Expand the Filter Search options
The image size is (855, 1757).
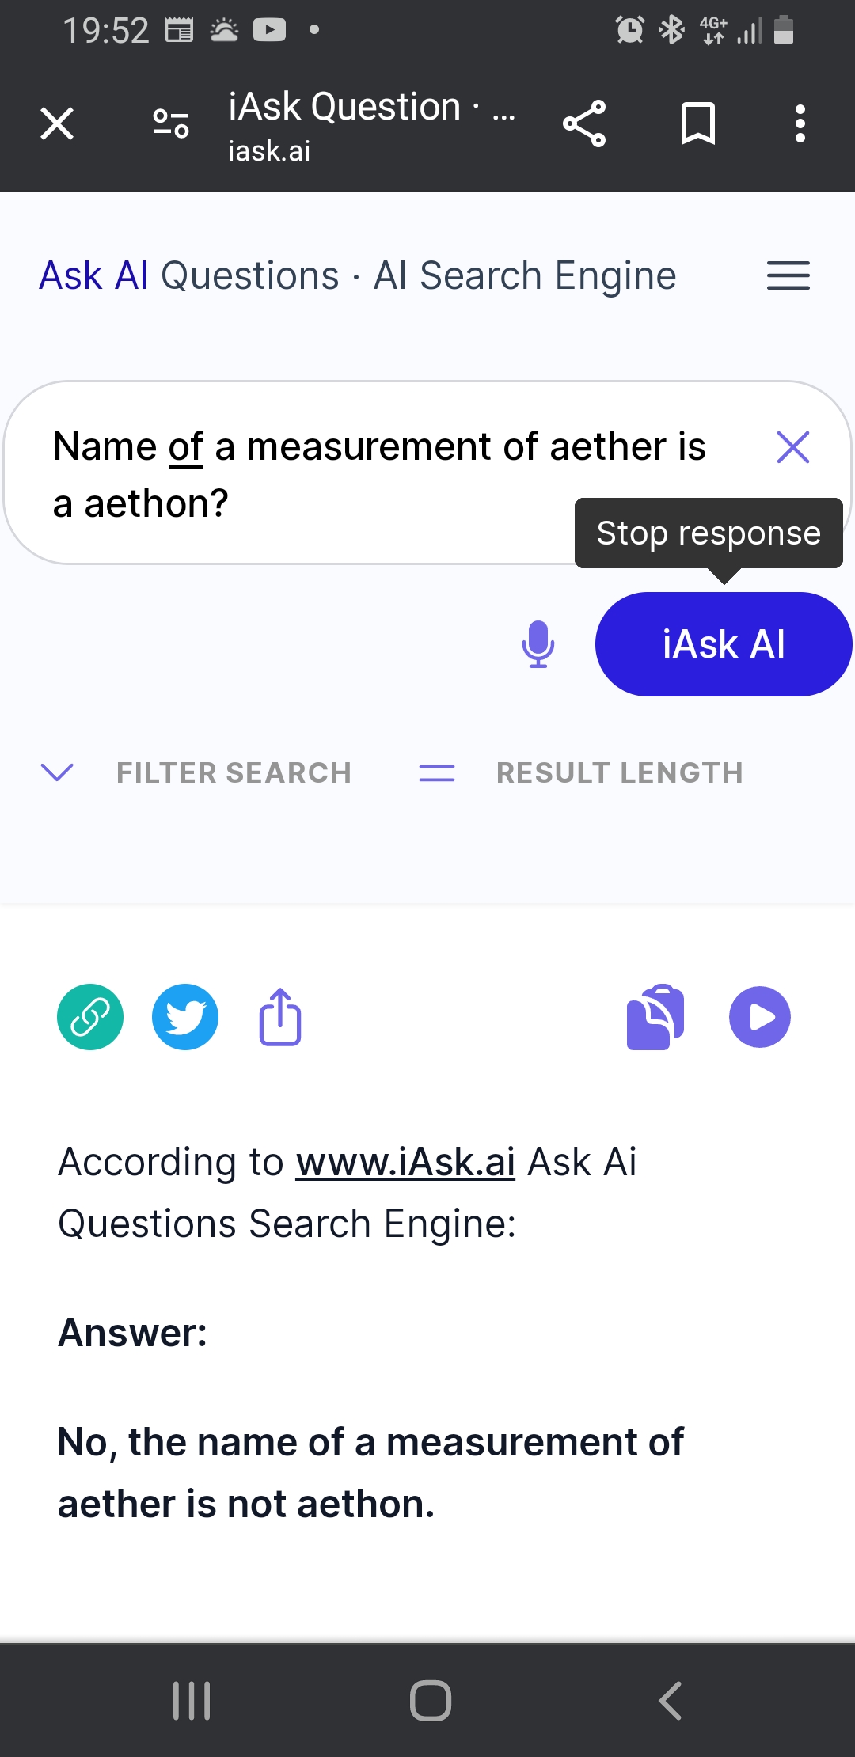pyautogui.click(x=196, y=772)
